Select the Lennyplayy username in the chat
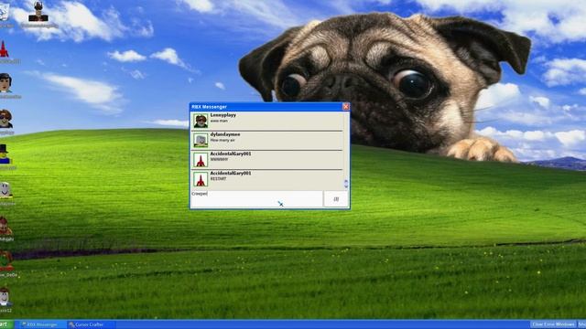The image size is (586, 329). click(223, 115)
